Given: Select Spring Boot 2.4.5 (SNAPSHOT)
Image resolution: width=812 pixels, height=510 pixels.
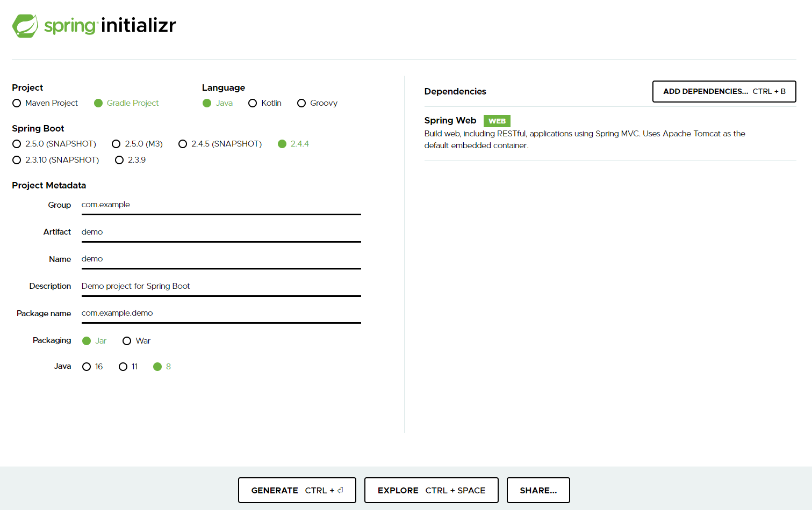Looking at the screenshot, I should [x=220, y=144].
